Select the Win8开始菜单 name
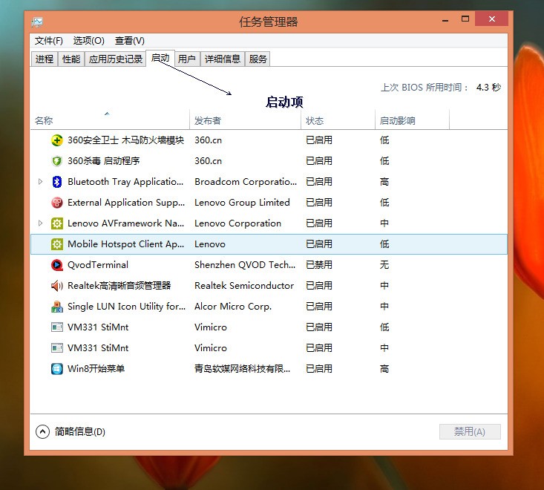544x490 pixels. 96,368
